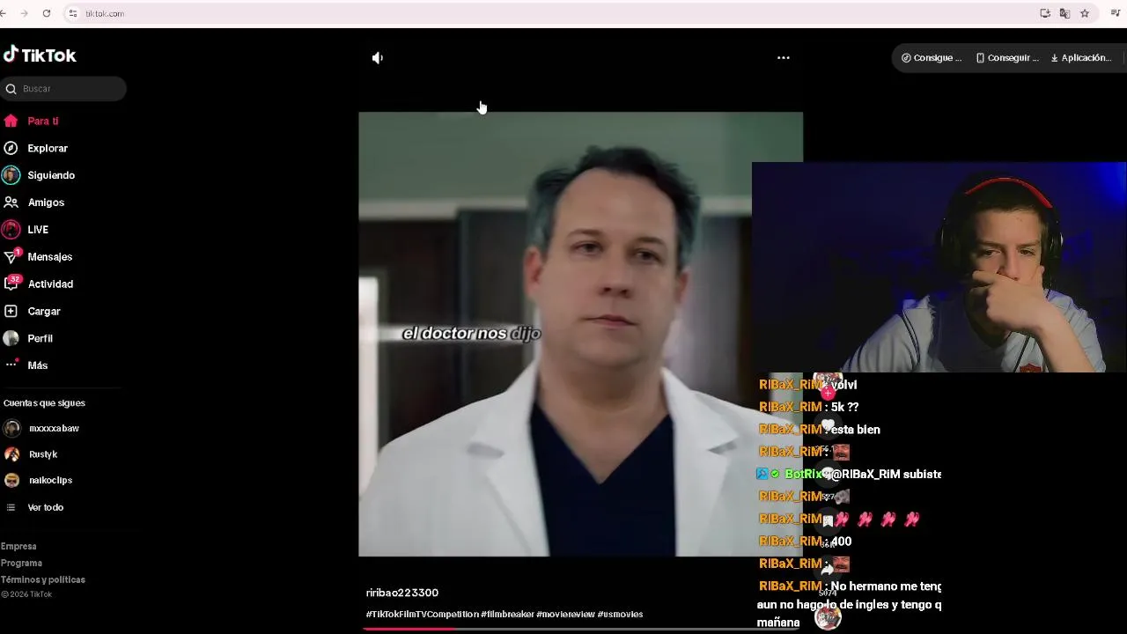
Task: Go to Perfil page
Action: pyautogui.click(x=40, y=339)
